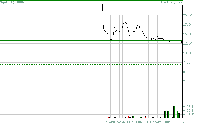Select the 15.00 price axis label
Image resolution: width=199 pixels, height=123 pixels.
click(x=187, y=34)
